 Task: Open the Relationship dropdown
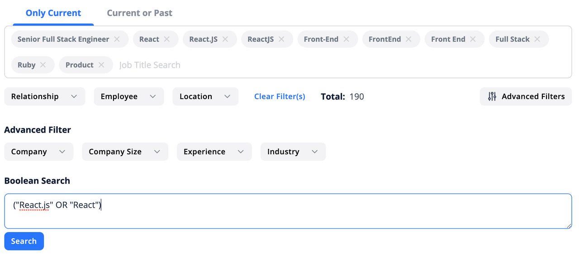pyautogui.click(x=44, y=97)
